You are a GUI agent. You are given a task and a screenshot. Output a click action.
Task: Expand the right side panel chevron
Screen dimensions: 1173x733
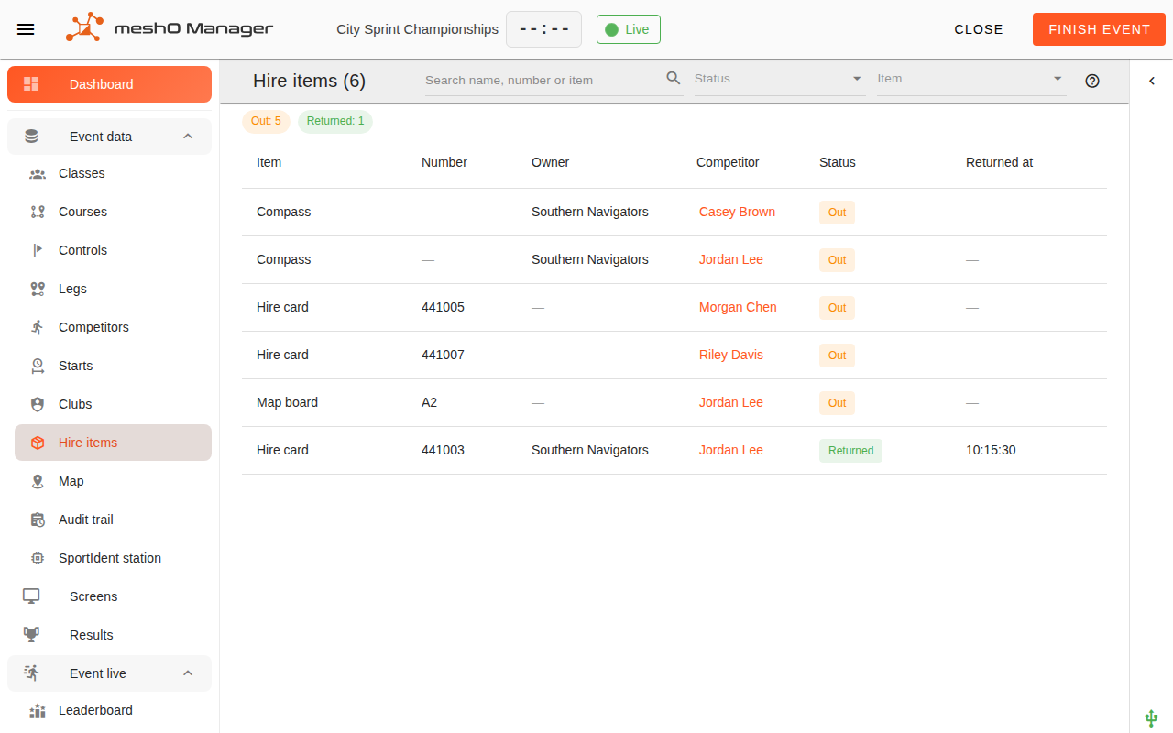(x=1152, y=81)
